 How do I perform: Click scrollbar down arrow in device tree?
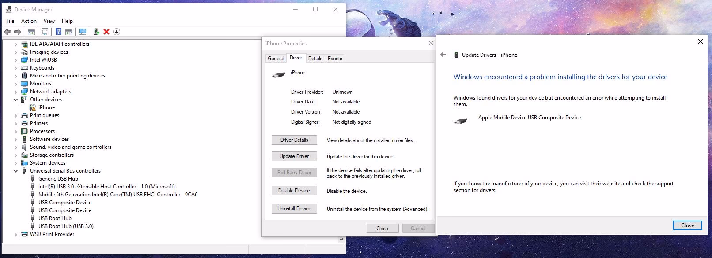[341, 240]
